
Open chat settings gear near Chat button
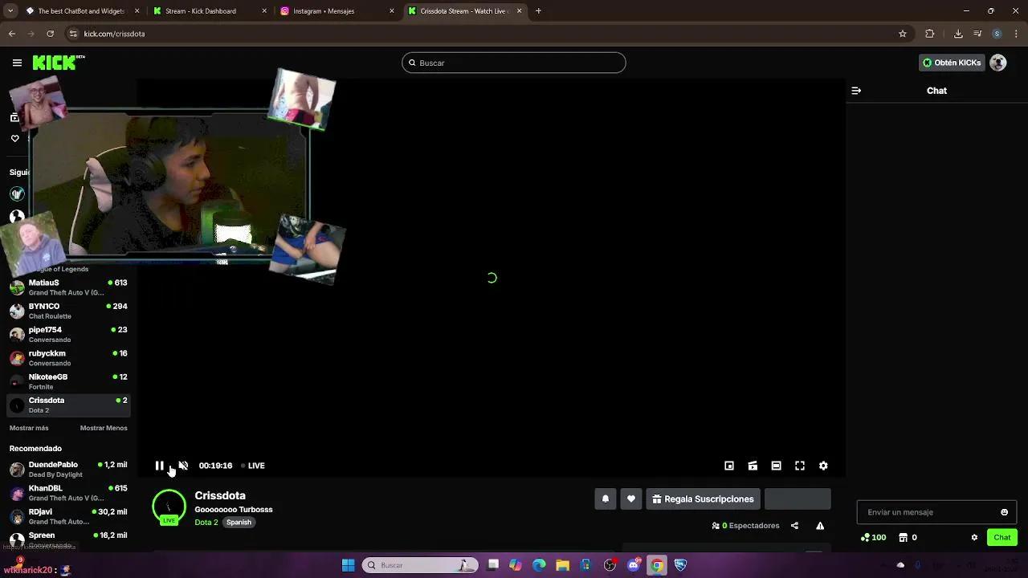click(x=974, y=537)
